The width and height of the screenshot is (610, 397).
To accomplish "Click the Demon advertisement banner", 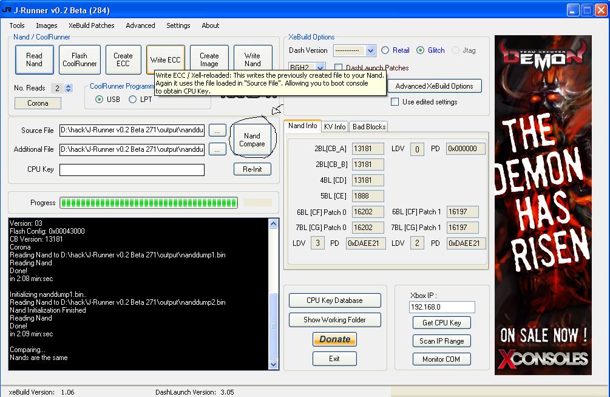I will point(543,205).
